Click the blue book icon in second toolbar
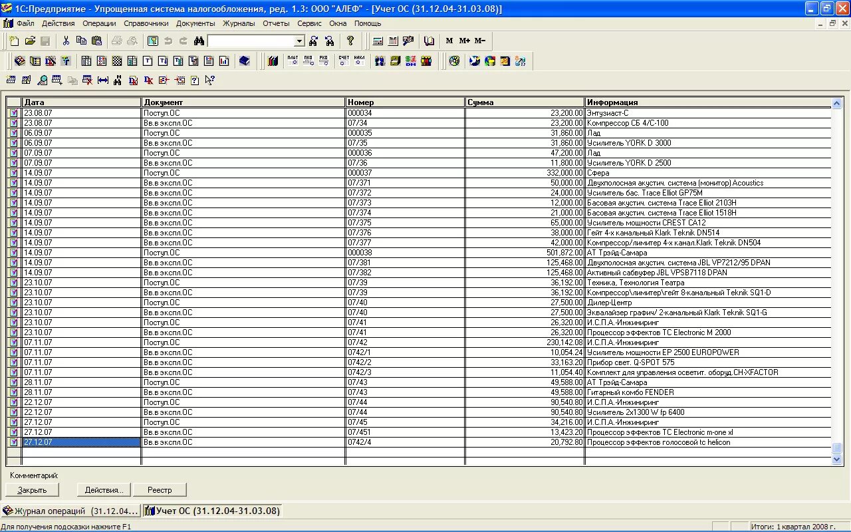Viewport: 851px width, 532px height. pyautogui.click(x=244, y=61)
